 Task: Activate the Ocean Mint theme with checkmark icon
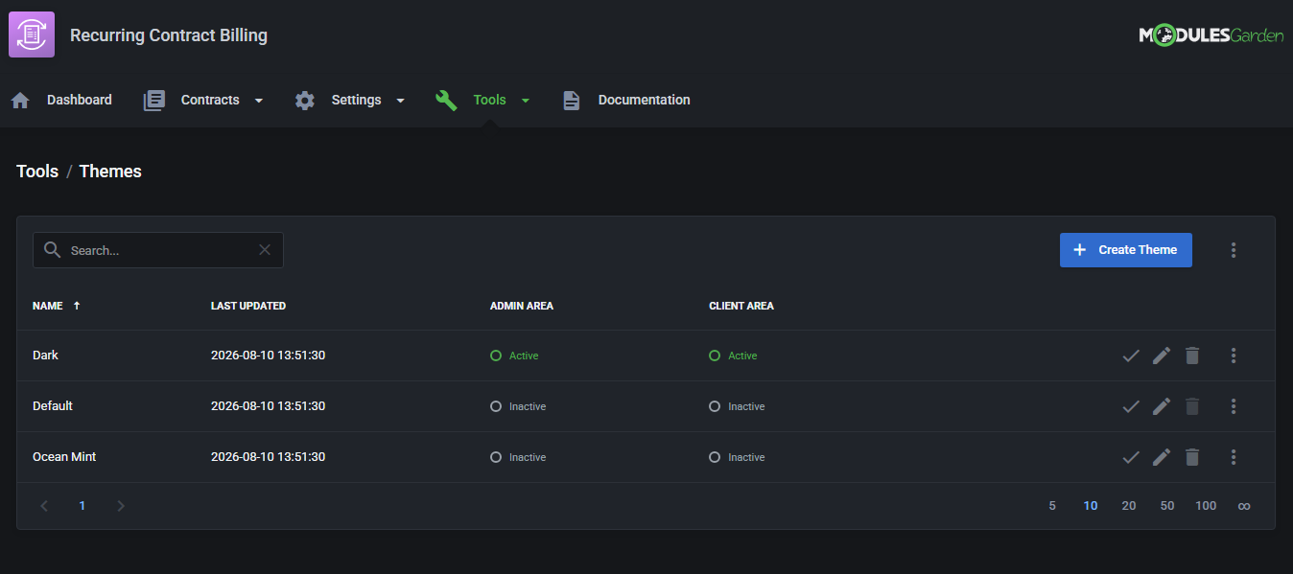1131,457
